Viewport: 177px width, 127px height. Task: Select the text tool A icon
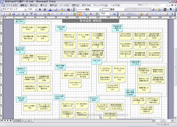point(91,14)
